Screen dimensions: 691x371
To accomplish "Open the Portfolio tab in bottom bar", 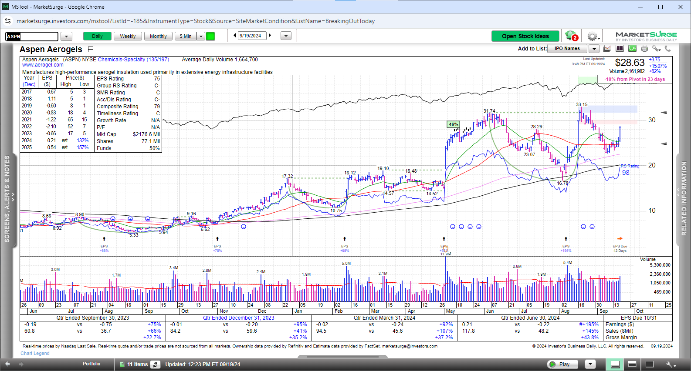I will point(91,364).
